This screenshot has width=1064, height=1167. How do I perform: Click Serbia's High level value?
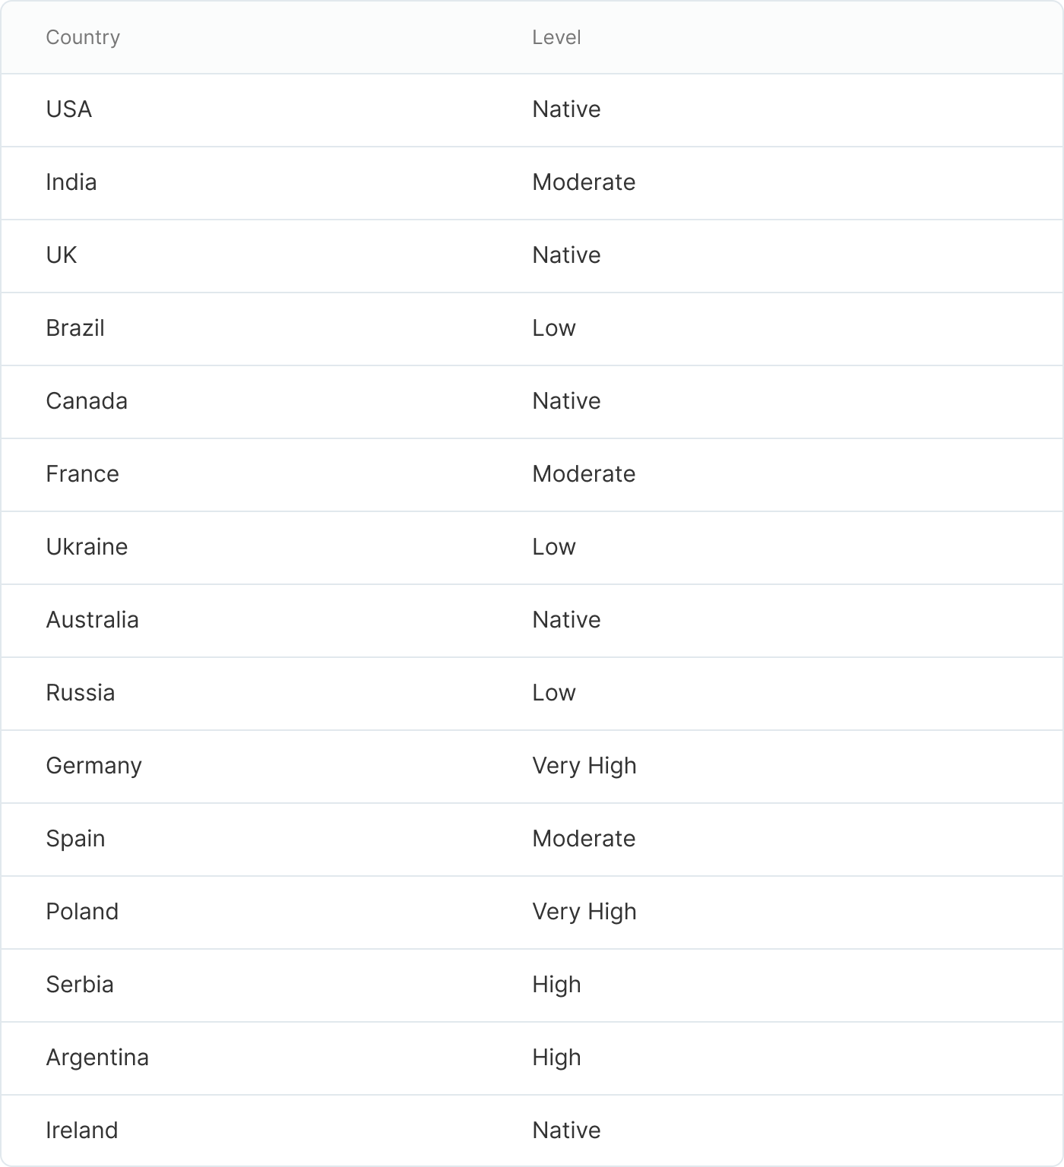tap(556, 985)
